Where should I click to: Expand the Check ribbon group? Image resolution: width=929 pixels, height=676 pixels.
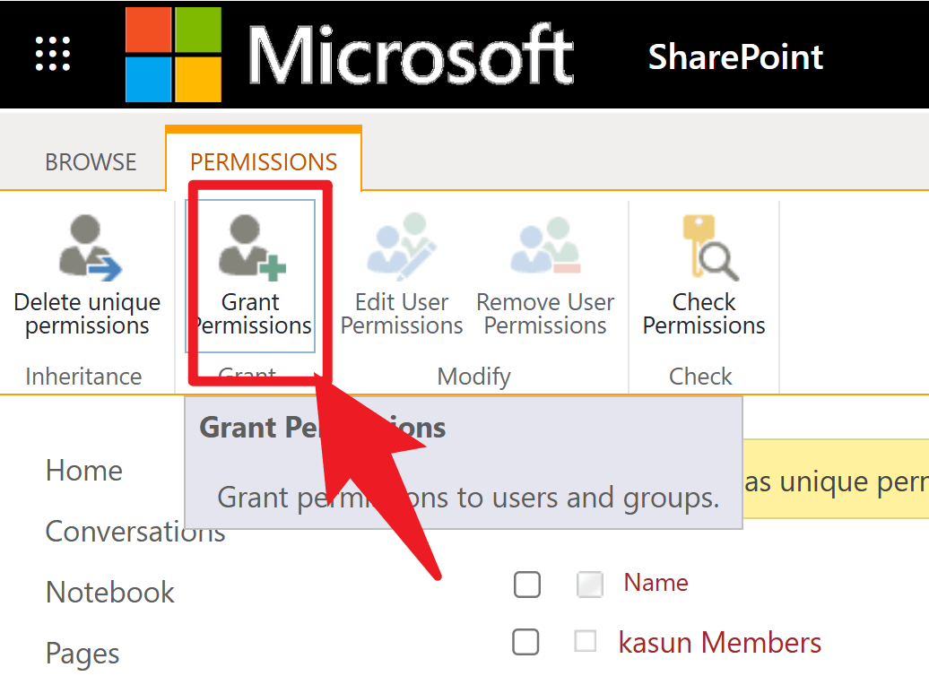tap(701, 376)
